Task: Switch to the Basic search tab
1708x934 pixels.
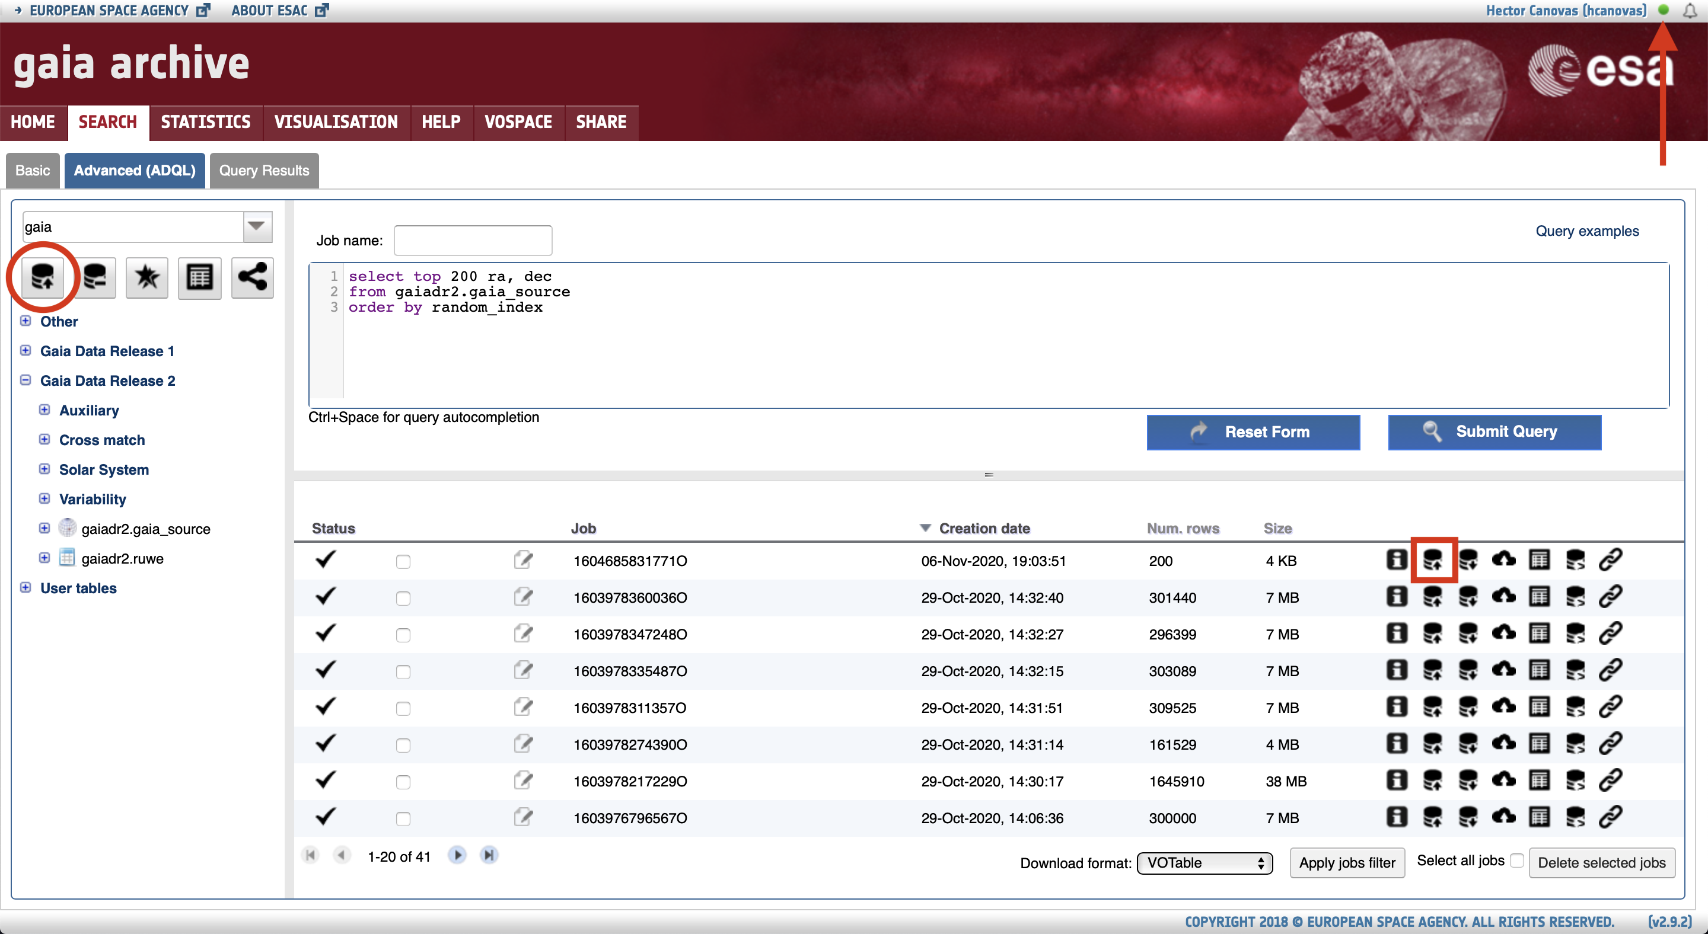Action: (33, 171)
